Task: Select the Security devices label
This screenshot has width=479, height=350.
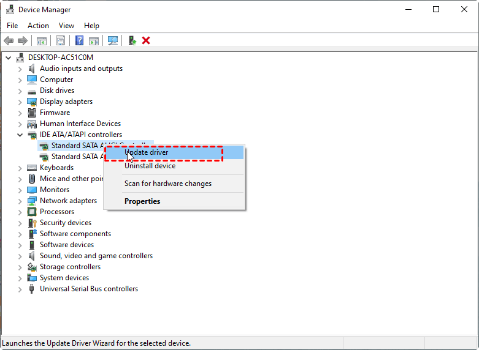Action: pyautogui.click(x=66, y=223)
